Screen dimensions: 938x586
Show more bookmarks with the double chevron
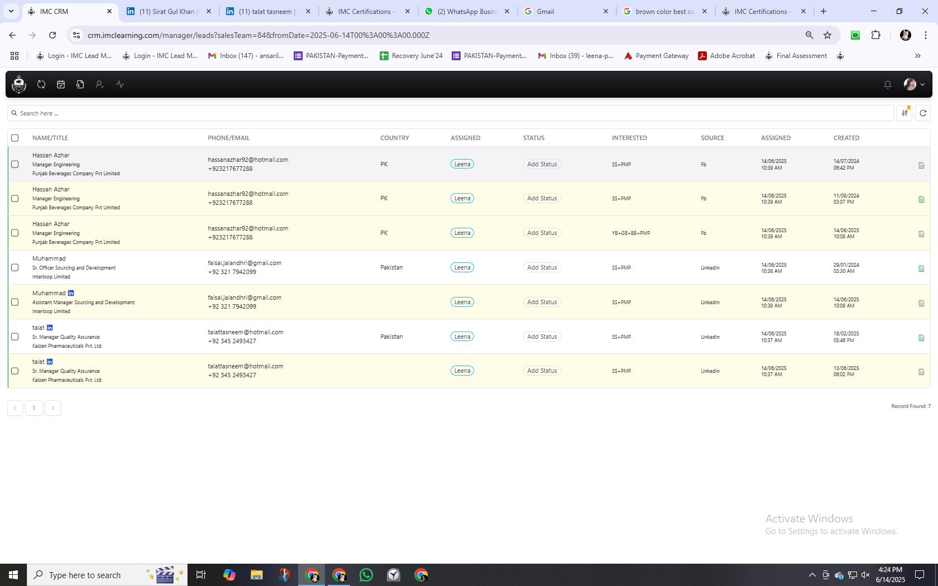pyautogui.click(x=917, y=56)
